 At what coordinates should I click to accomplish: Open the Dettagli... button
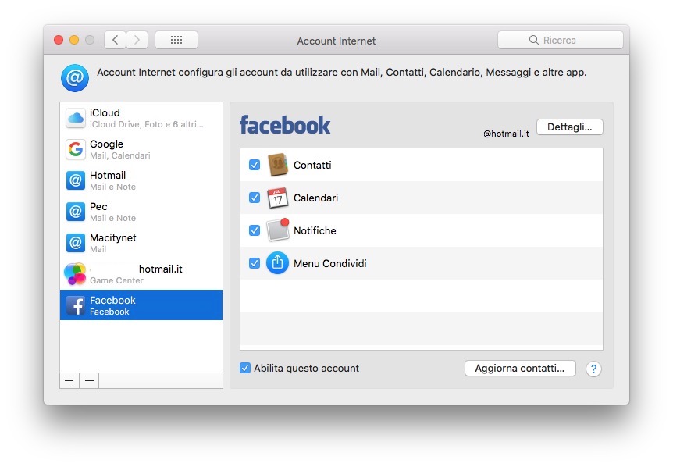pos(570,127)
